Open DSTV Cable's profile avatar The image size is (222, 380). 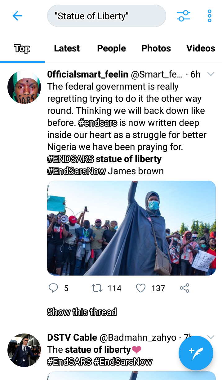[x=24, y=350]
